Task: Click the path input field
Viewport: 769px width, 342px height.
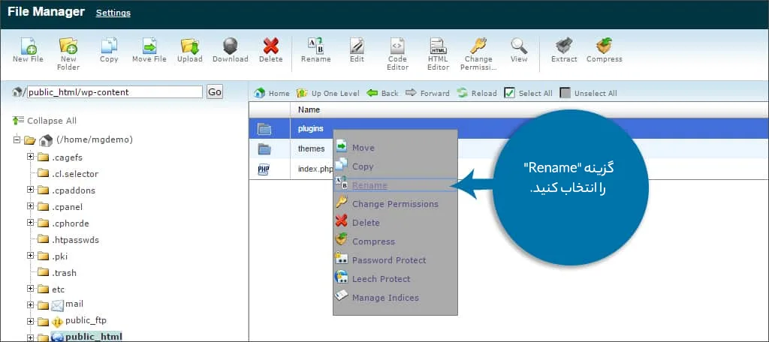Action: (x=115, y=92)
